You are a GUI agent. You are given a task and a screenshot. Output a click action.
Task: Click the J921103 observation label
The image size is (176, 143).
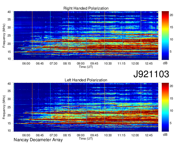(x=151, y=74)
